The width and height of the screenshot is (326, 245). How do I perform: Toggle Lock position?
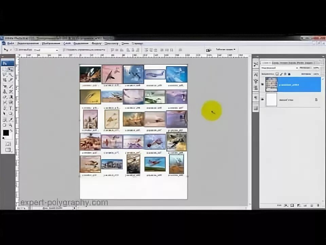click(285, 74)
